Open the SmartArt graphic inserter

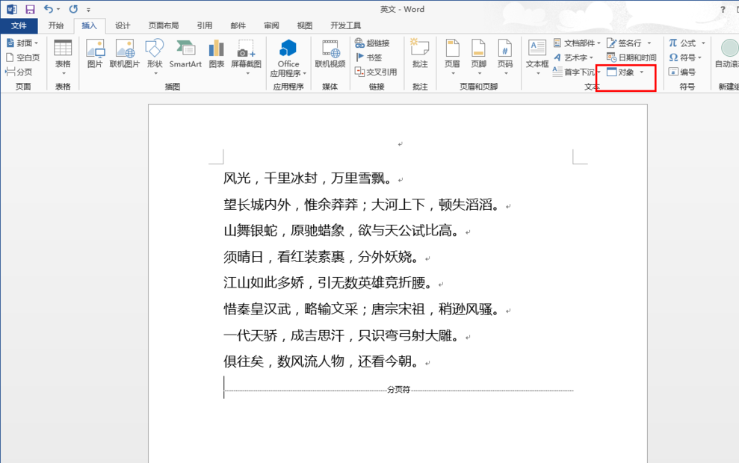click(x=185, y=56)
